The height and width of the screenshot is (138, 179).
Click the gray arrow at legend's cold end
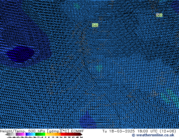click(6, 134)
